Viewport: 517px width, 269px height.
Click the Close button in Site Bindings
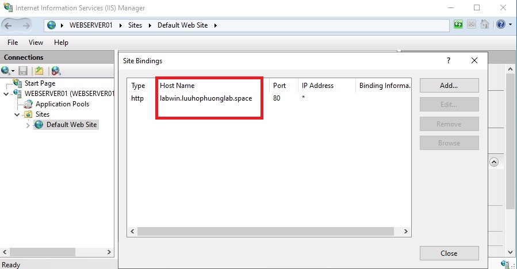point(449,253)
